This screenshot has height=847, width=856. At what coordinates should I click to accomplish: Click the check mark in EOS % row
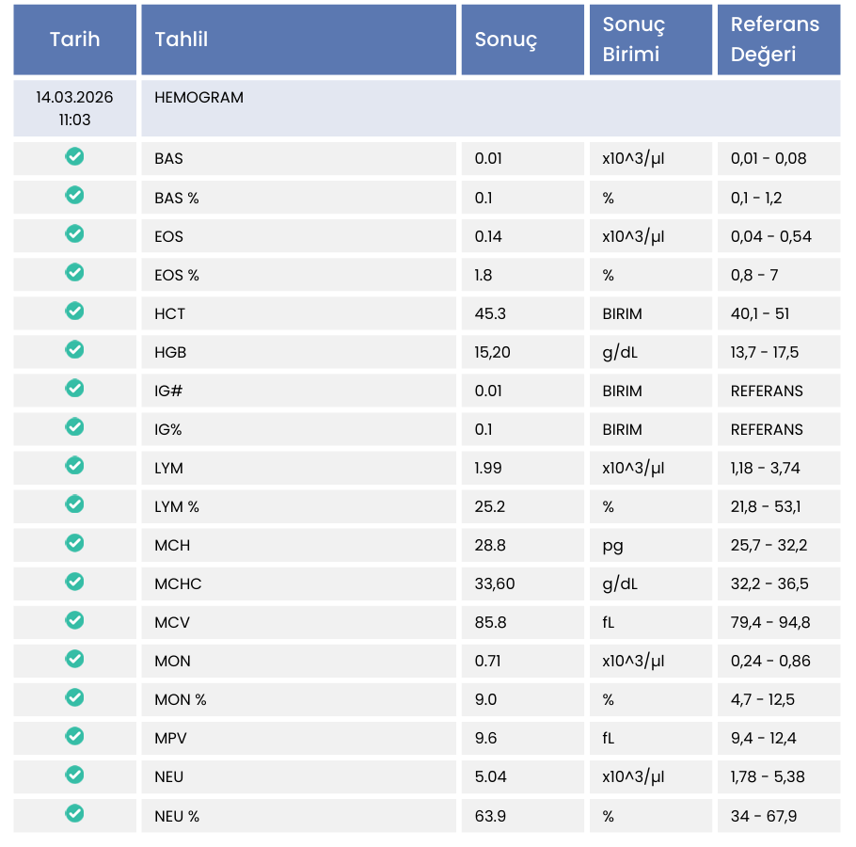click(x=74, y=273)
